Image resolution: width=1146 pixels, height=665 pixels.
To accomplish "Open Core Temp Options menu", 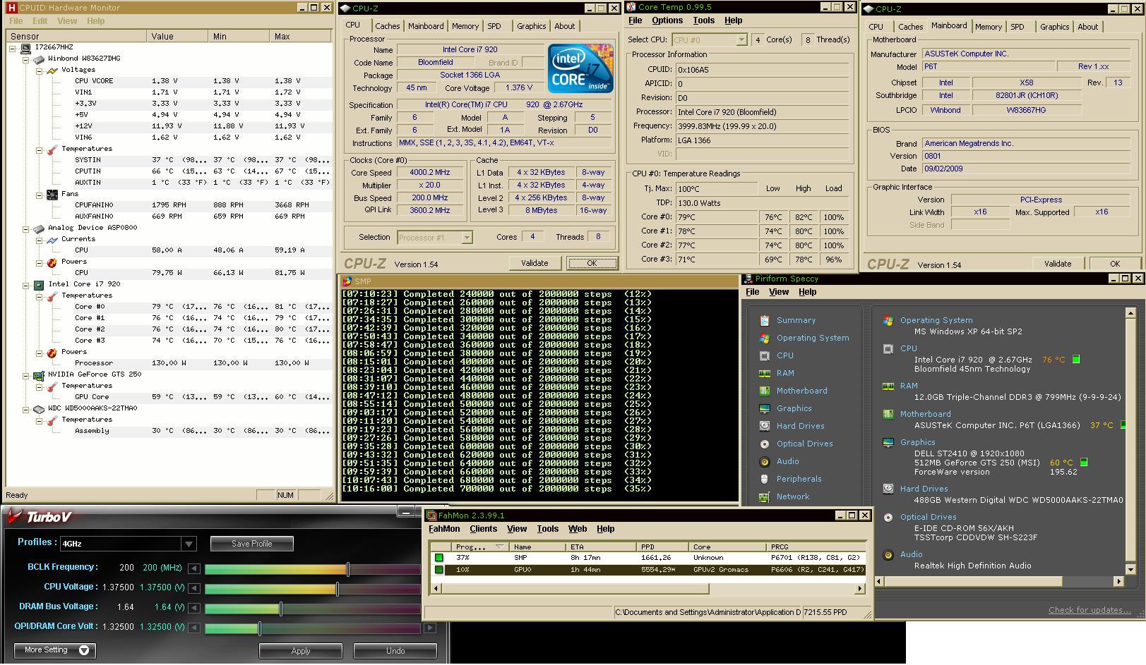I will pyautogui.click(x=667, y=20).
